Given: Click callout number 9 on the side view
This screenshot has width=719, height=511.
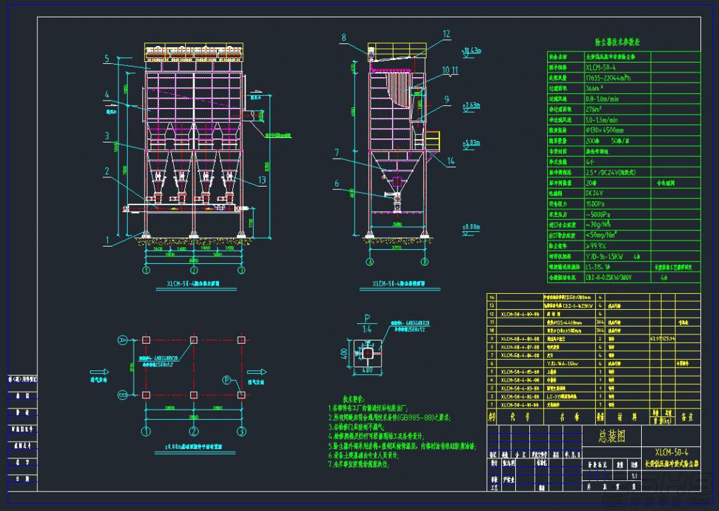Looking at the screenshot, I should [x=446, y=99].
